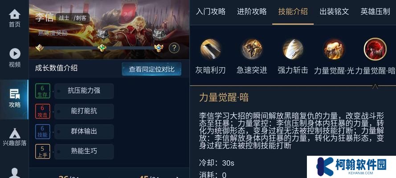This screenshot has height=178, width=396.
Task: Open 兴趣部落 tent icon
Action: pos(15,138)
